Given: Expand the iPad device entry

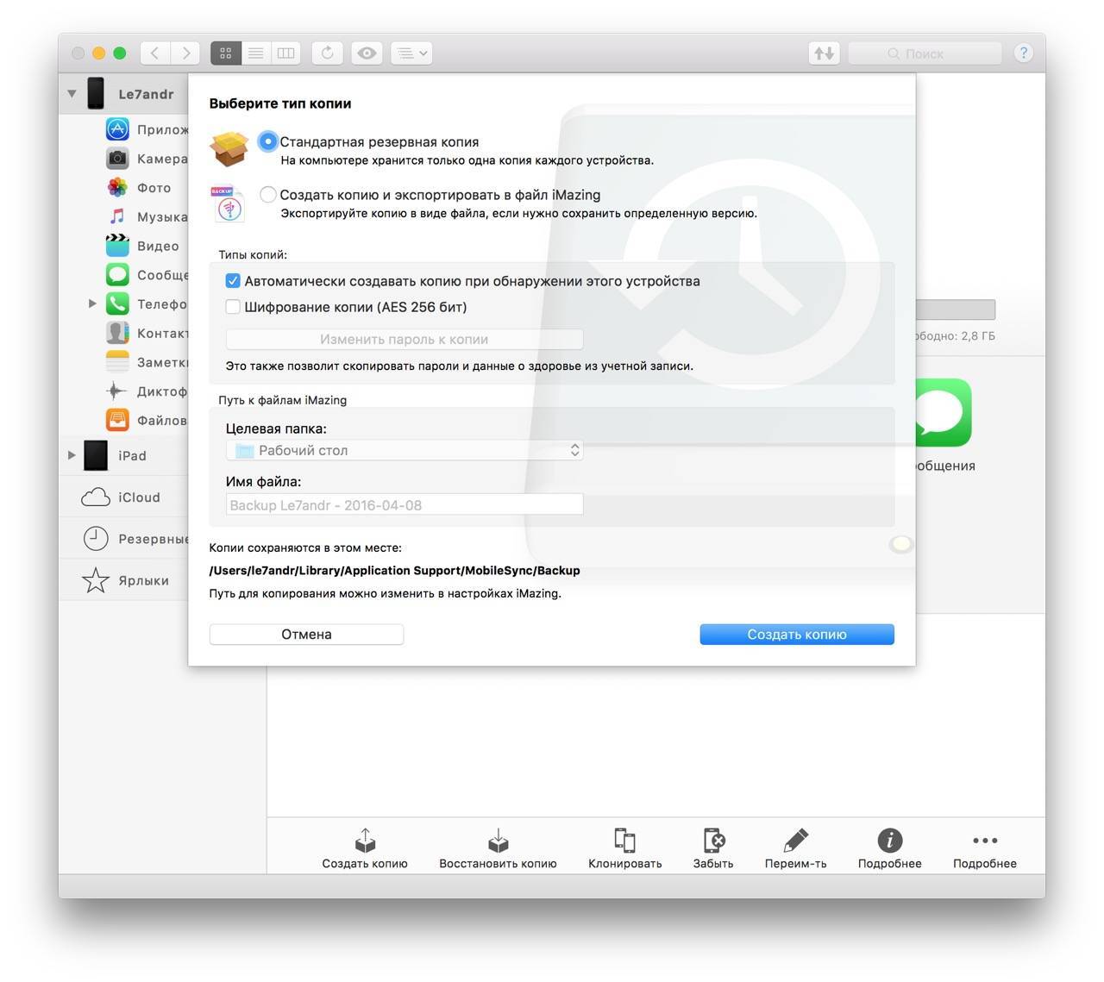Looking at the screenshot, I should 72,455.
